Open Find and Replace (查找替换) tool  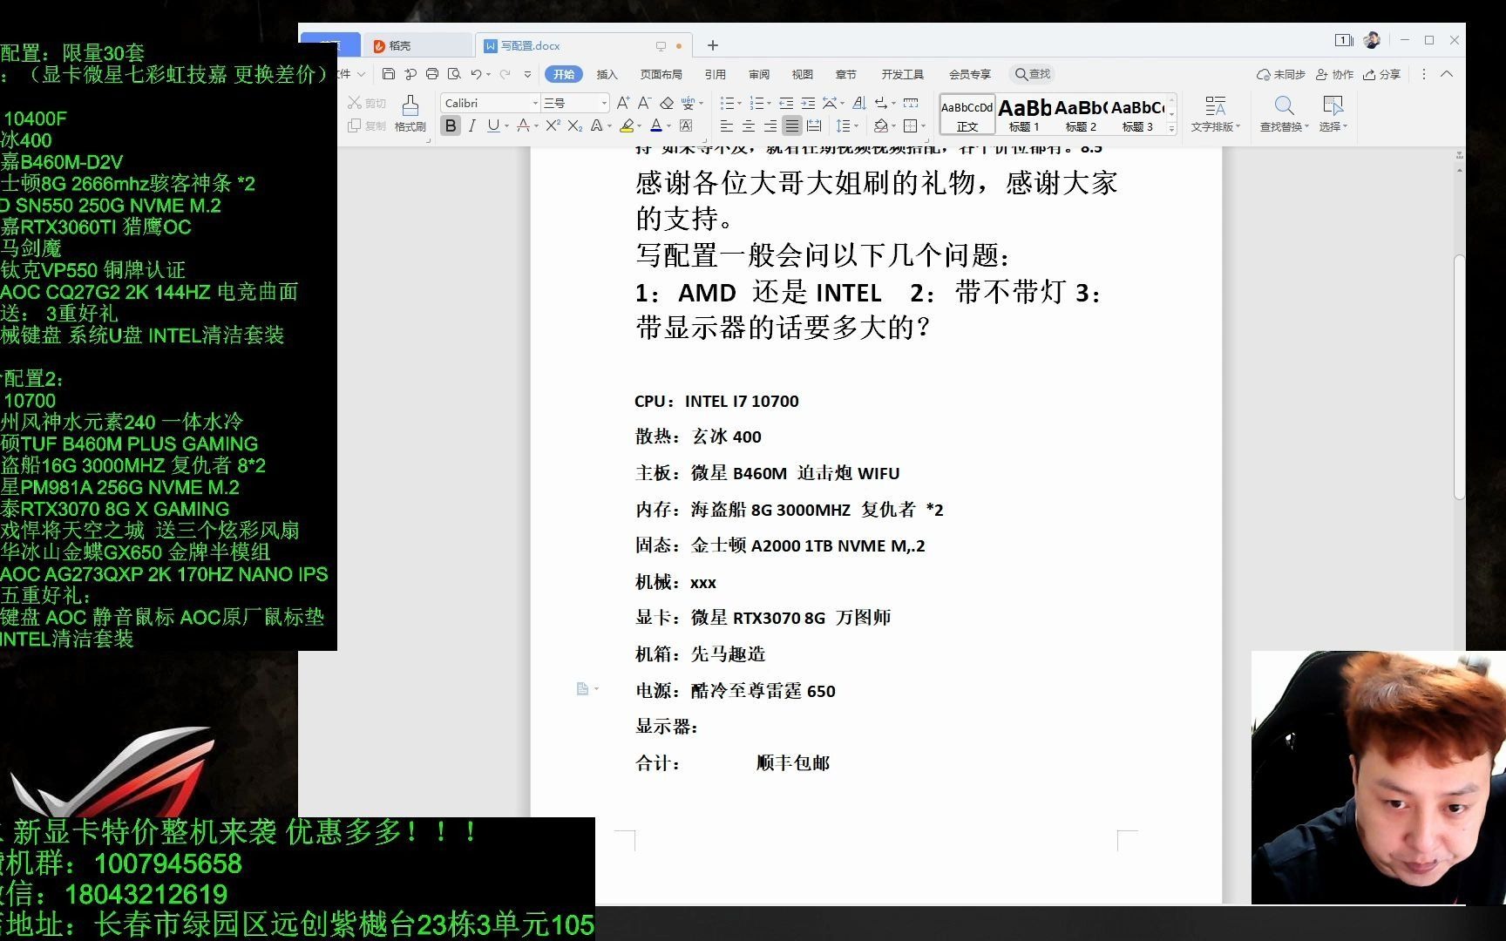1284,113
